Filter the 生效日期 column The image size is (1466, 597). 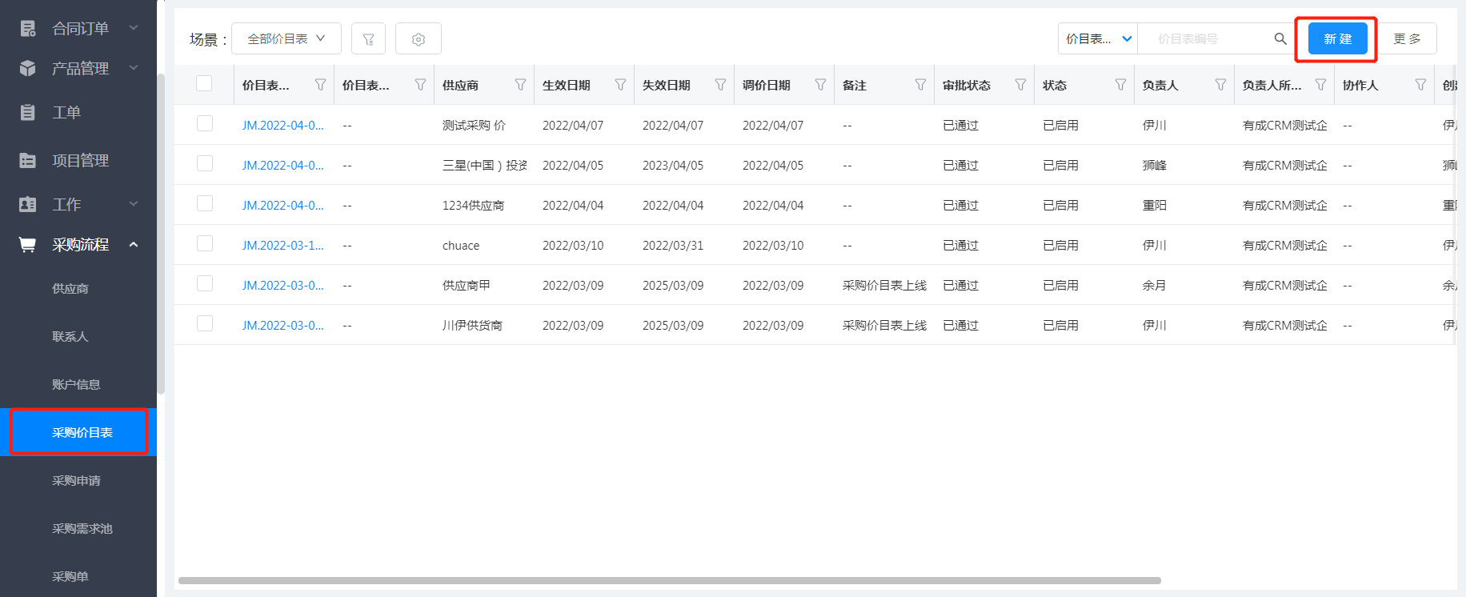coord(620,85)
